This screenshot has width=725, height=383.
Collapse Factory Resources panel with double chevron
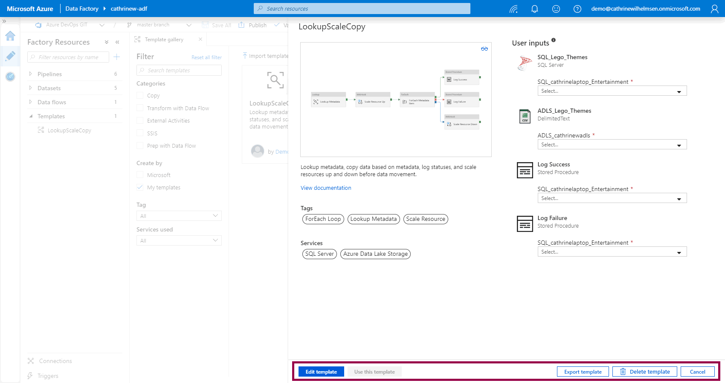click(117, 42)
